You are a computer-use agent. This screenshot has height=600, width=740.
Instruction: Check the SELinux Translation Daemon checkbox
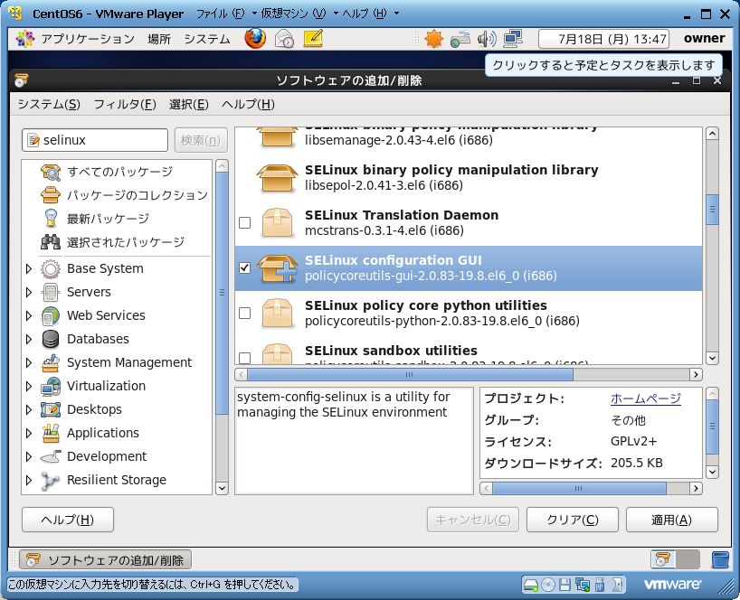click(x=244, y=222)
